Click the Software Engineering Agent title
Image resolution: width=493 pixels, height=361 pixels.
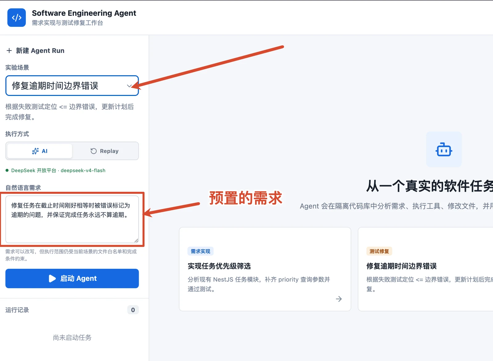tap(84, 13)
